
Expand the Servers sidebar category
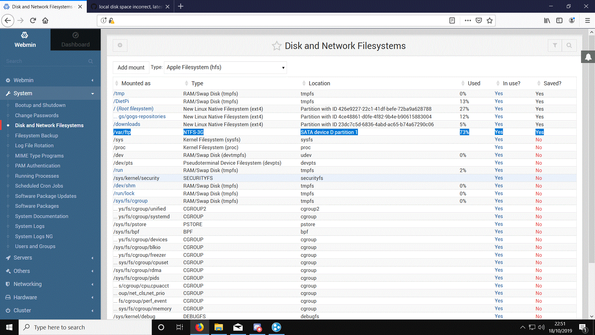coord(50,258)
